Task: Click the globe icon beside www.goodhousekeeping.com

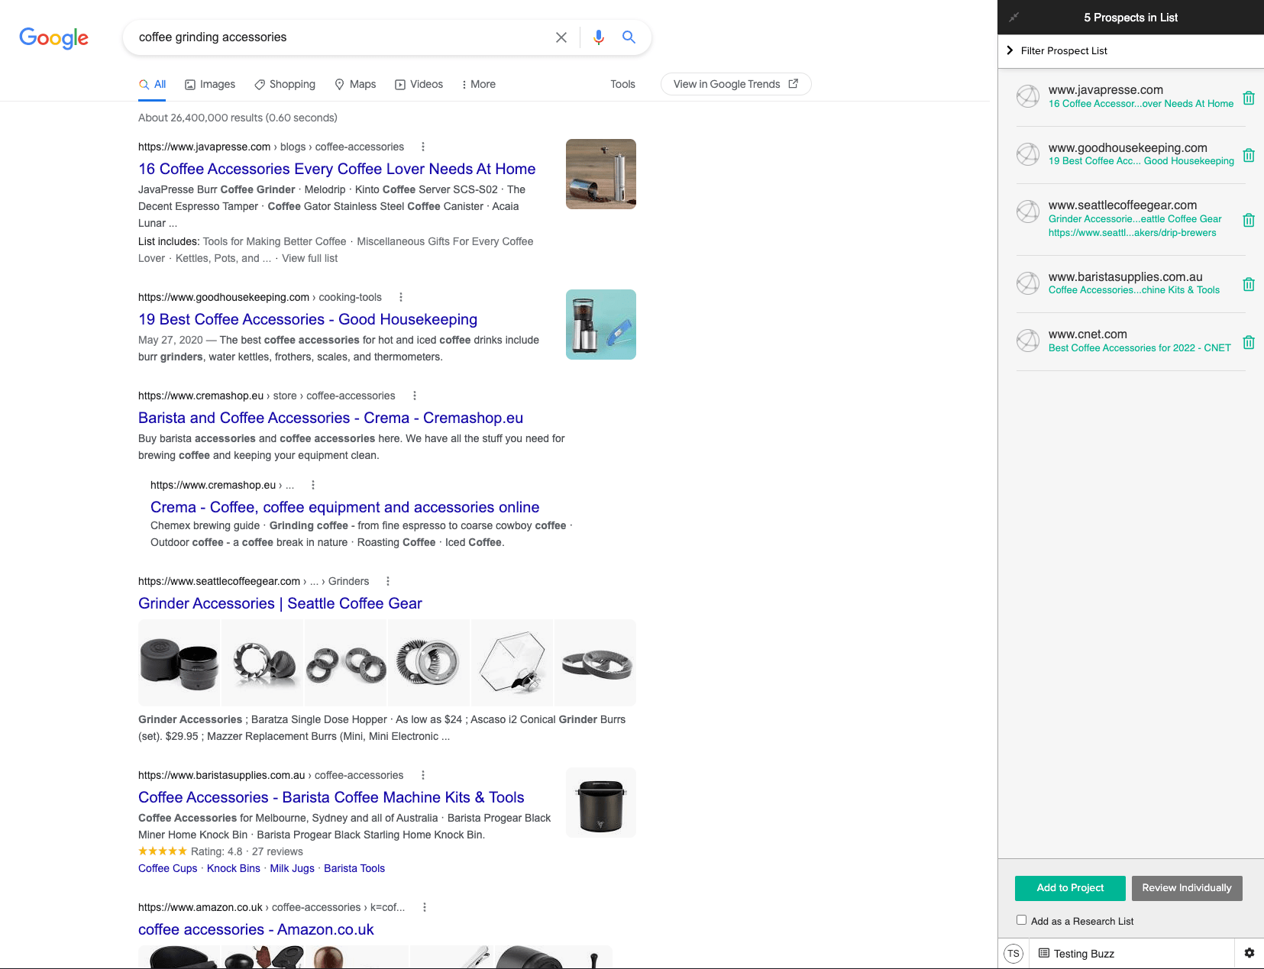Action: [x=1028, y=154]
